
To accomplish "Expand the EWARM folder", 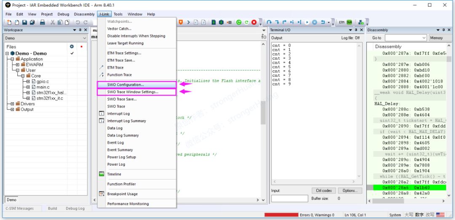I will coord(18,65).
